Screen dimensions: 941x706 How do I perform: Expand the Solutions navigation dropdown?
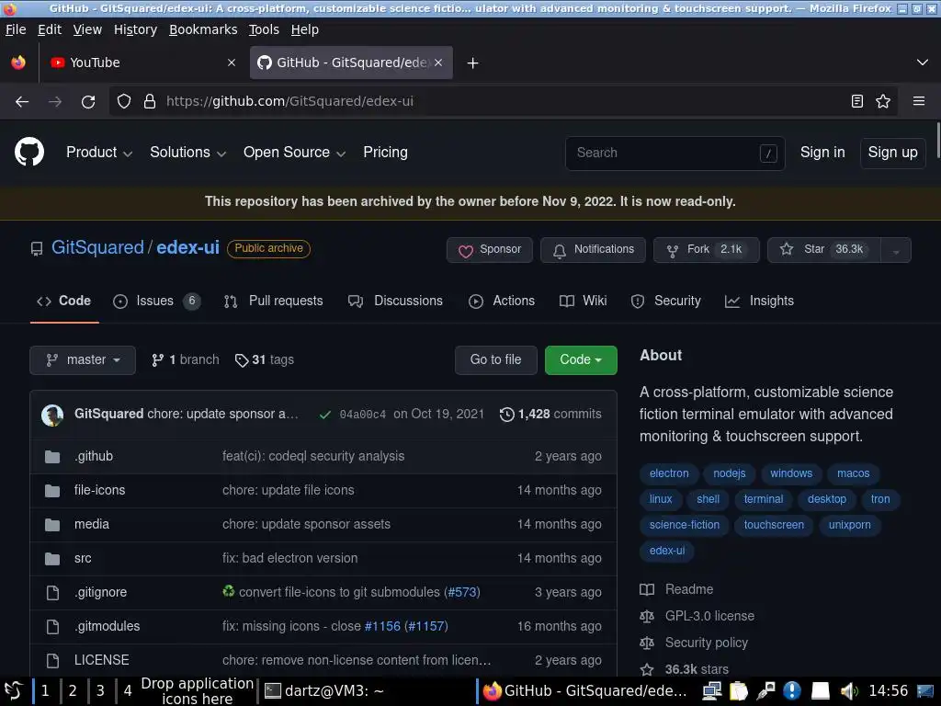click(187, 153)
